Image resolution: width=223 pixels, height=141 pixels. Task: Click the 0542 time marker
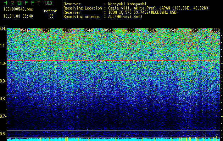click(x=45, y=30)
